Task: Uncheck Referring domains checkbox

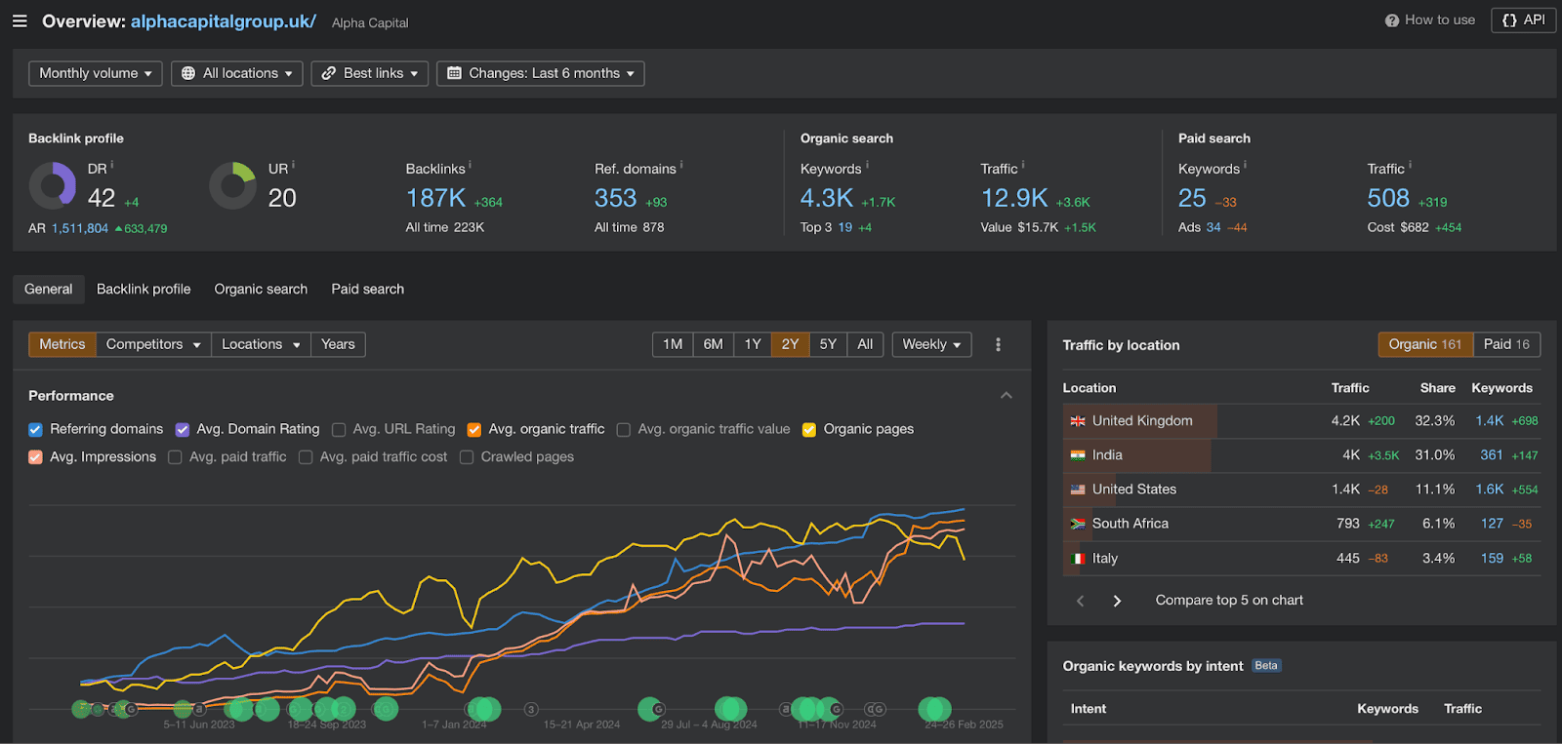Action: click(36, 430)
